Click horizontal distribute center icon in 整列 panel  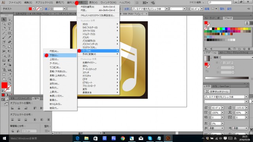tap(42, 120)
